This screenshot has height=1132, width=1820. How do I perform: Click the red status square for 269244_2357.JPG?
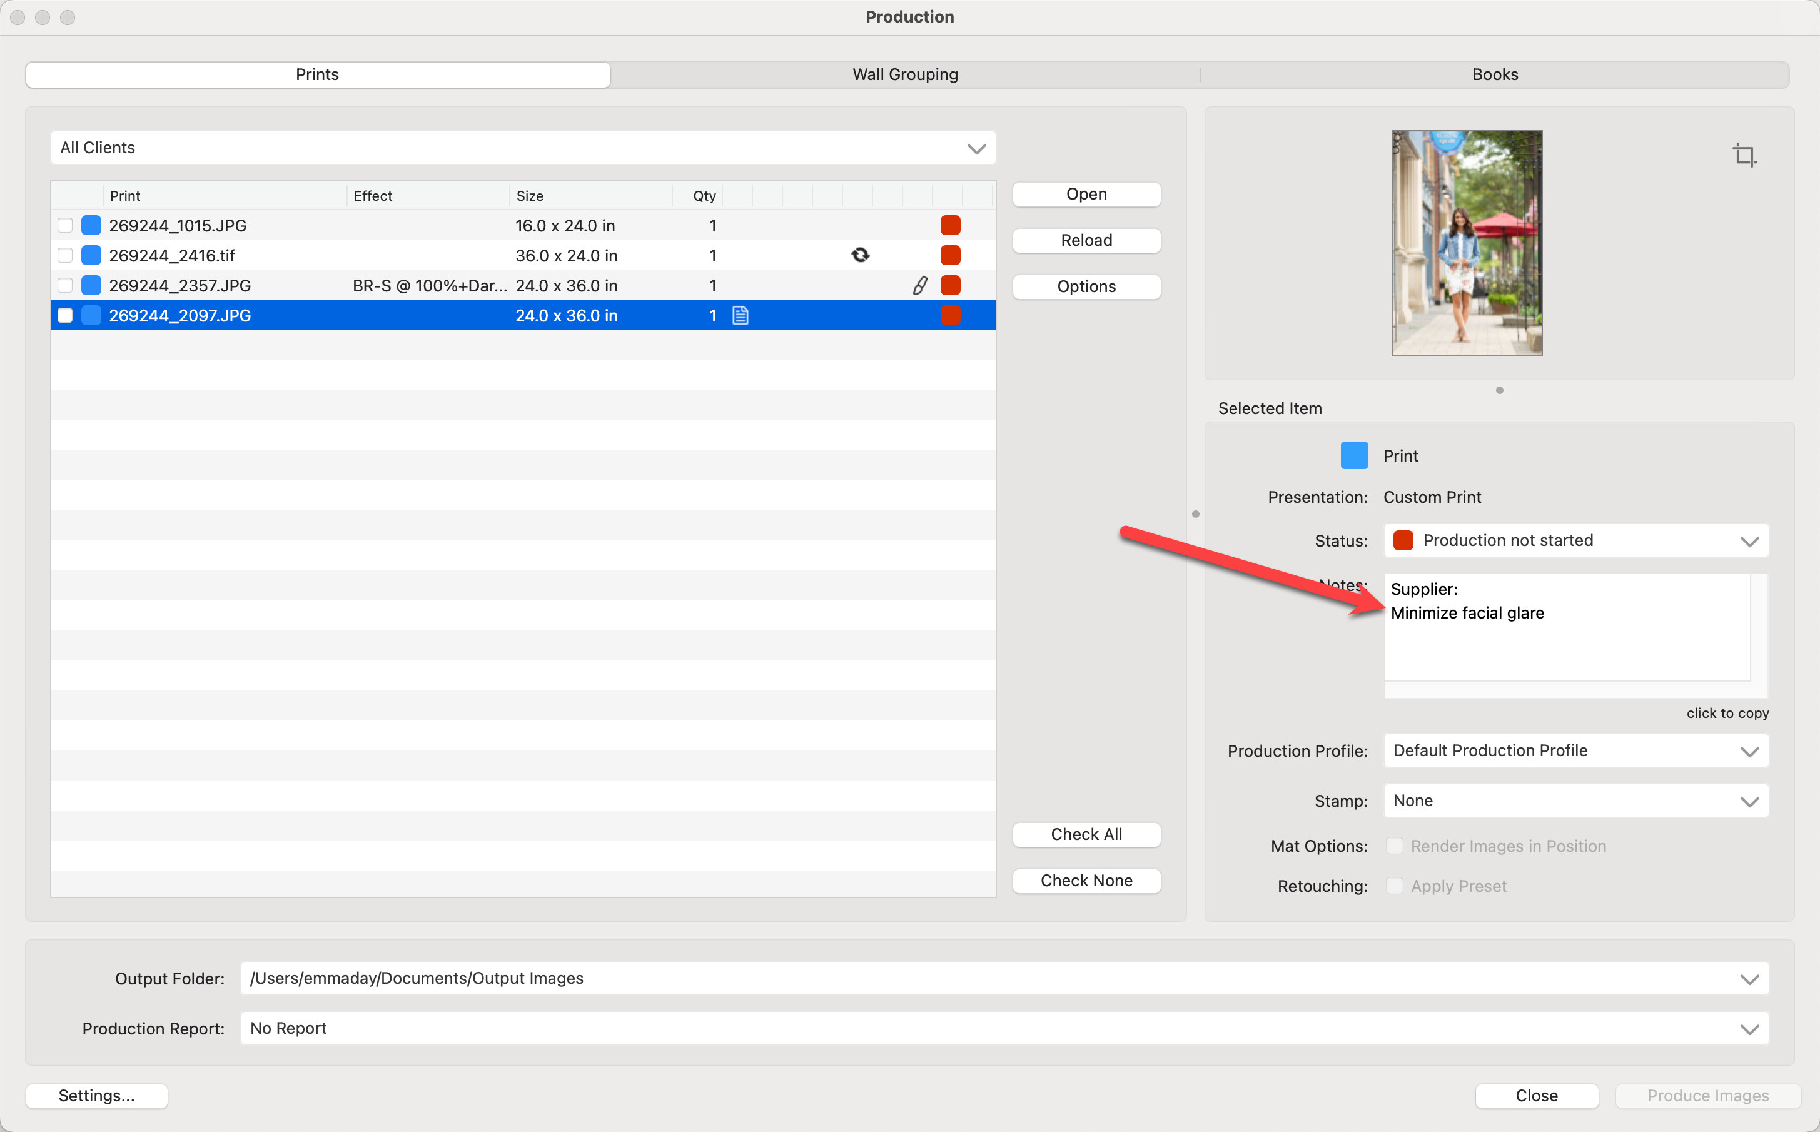[950, 285]
